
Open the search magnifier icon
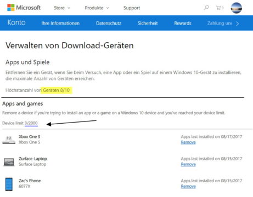pos(206,8)
